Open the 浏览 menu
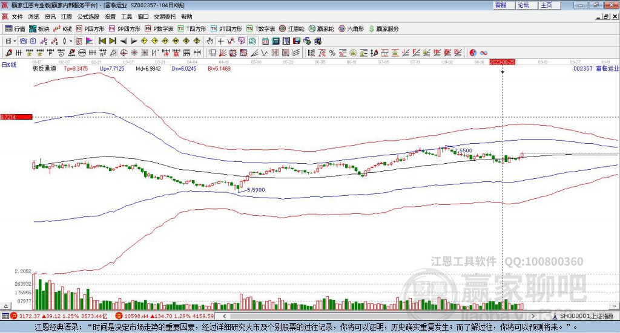This screenshot has height=333, width=620. point(34,16)
